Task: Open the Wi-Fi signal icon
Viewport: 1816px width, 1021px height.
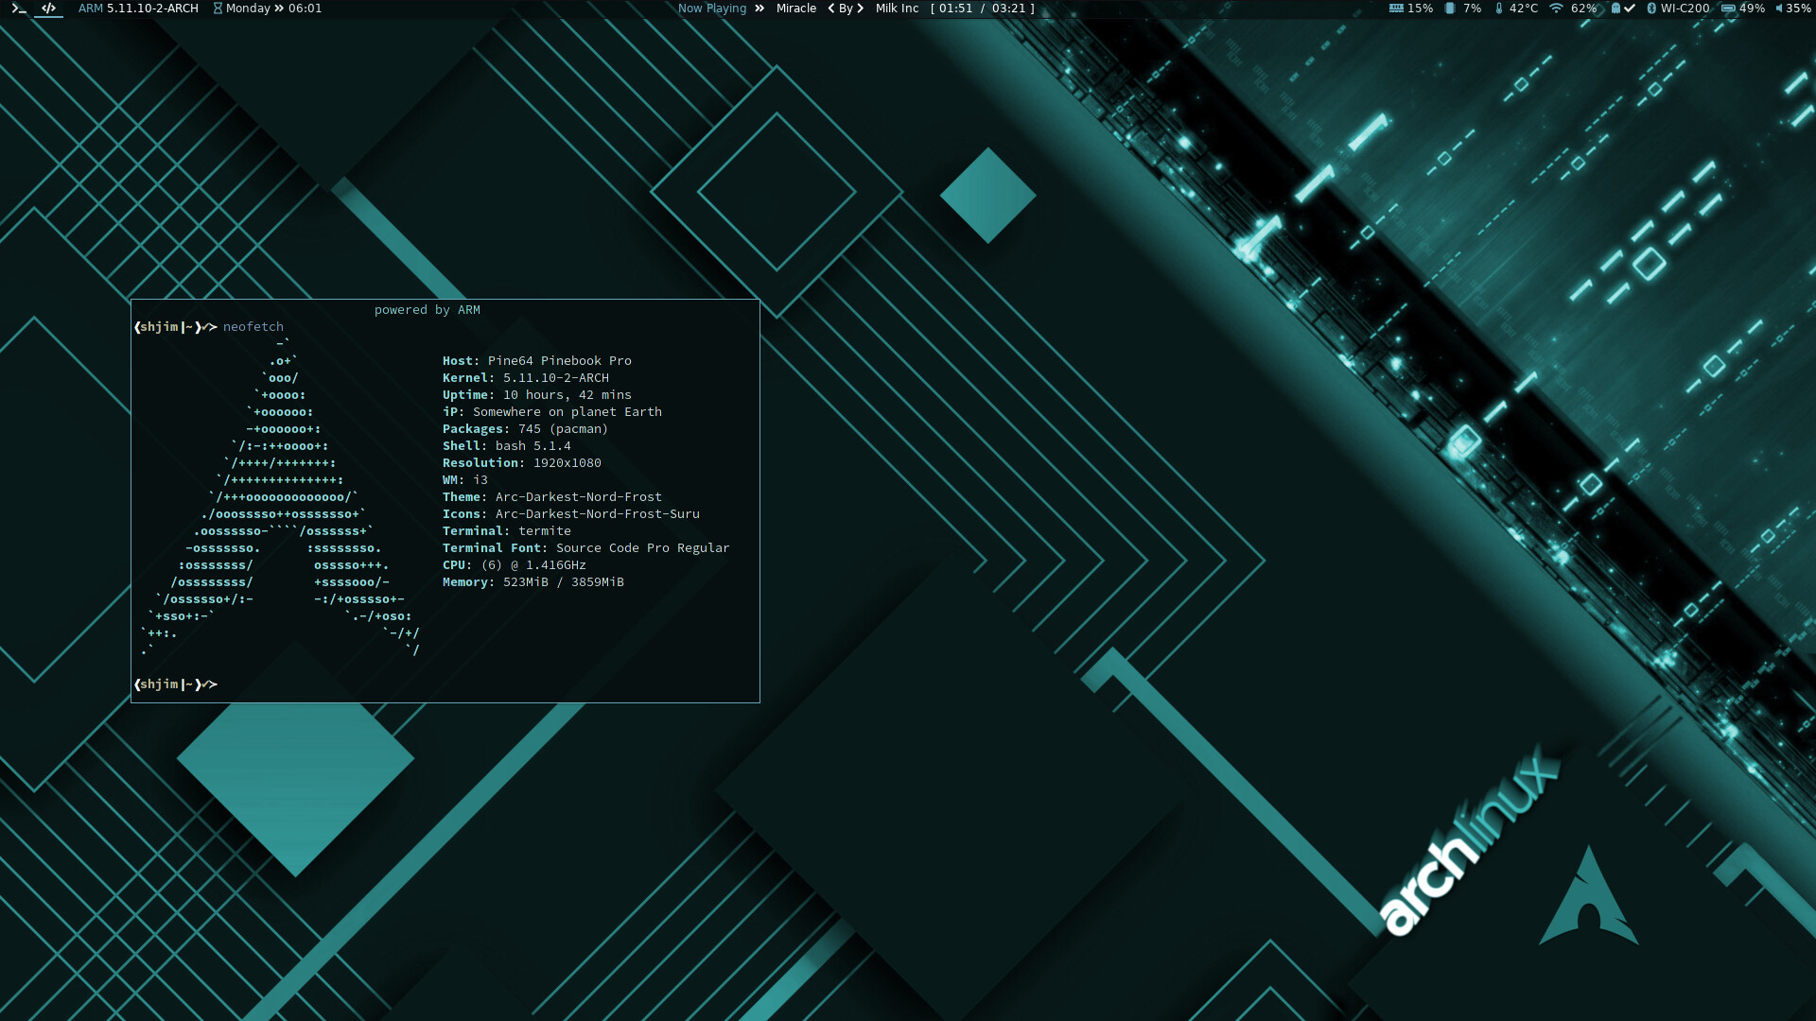Action: point(1556,9)
